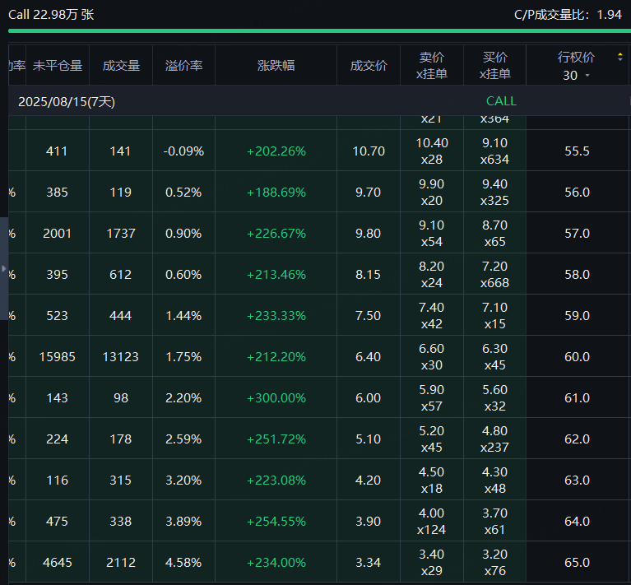Collapse the 2025/08/15(7天) expiry group
Viewport: 631px width, 585px height.
(67, 101)
